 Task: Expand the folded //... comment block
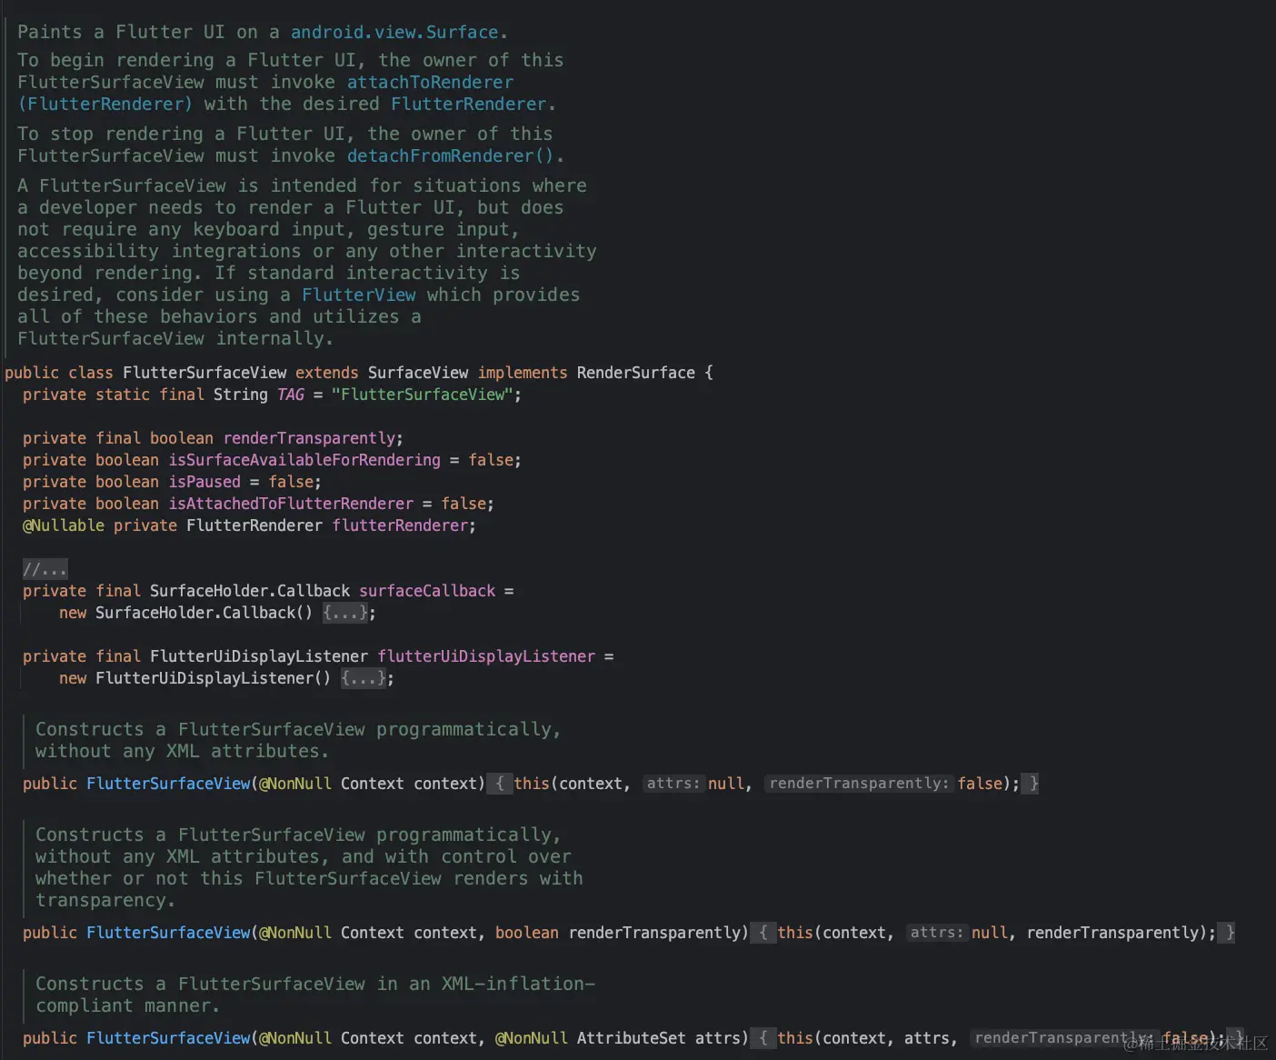click(45, 569)
